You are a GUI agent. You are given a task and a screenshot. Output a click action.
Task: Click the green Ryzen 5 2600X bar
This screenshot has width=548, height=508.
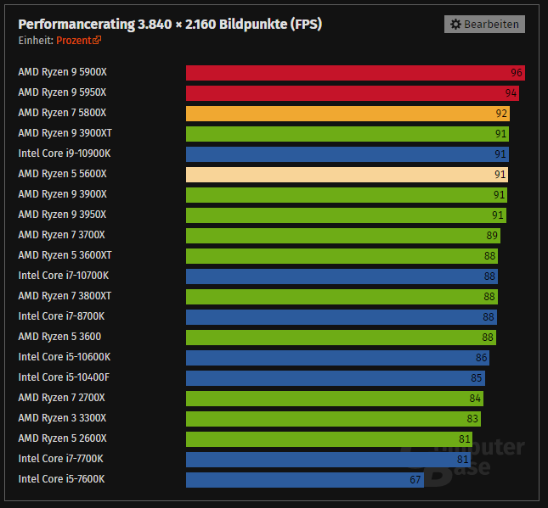[329, 439]
